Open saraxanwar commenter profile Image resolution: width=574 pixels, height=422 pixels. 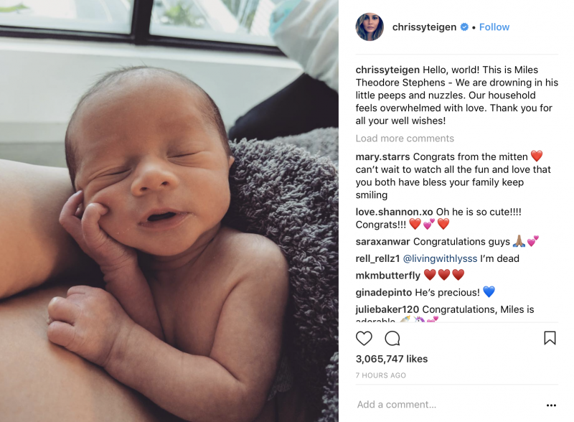pyautogui.click(x=383, y=242)
